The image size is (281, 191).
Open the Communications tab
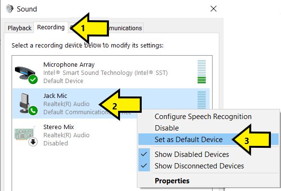(125, 28)
